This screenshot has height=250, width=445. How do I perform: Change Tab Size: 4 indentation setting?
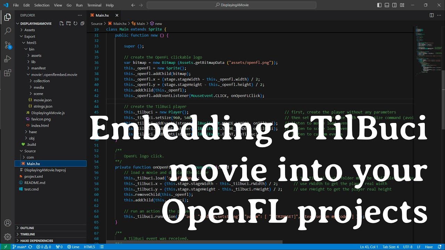[390, 247]
